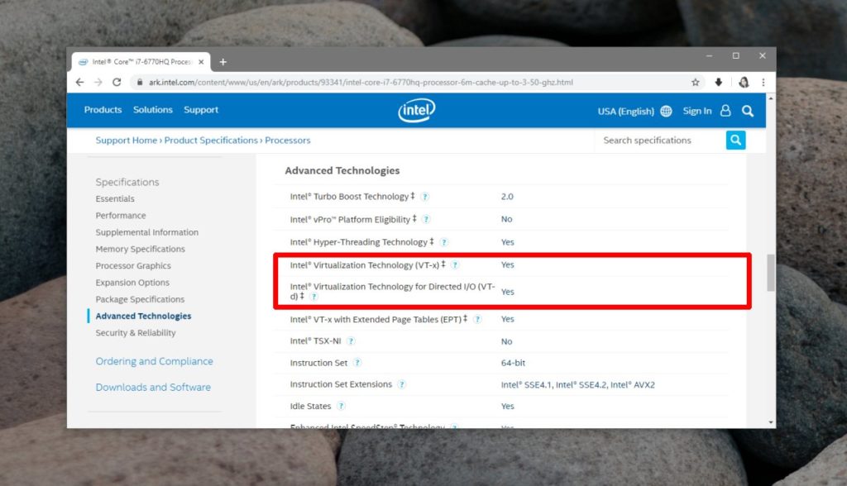
Task: Reload the page with the refresh icon
Action: click(x=116, y=82)
